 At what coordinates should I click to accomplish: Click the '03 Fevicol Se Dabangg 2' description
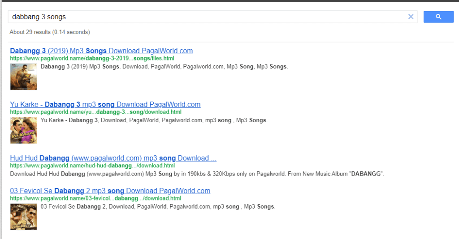click(x=158, y=207)
